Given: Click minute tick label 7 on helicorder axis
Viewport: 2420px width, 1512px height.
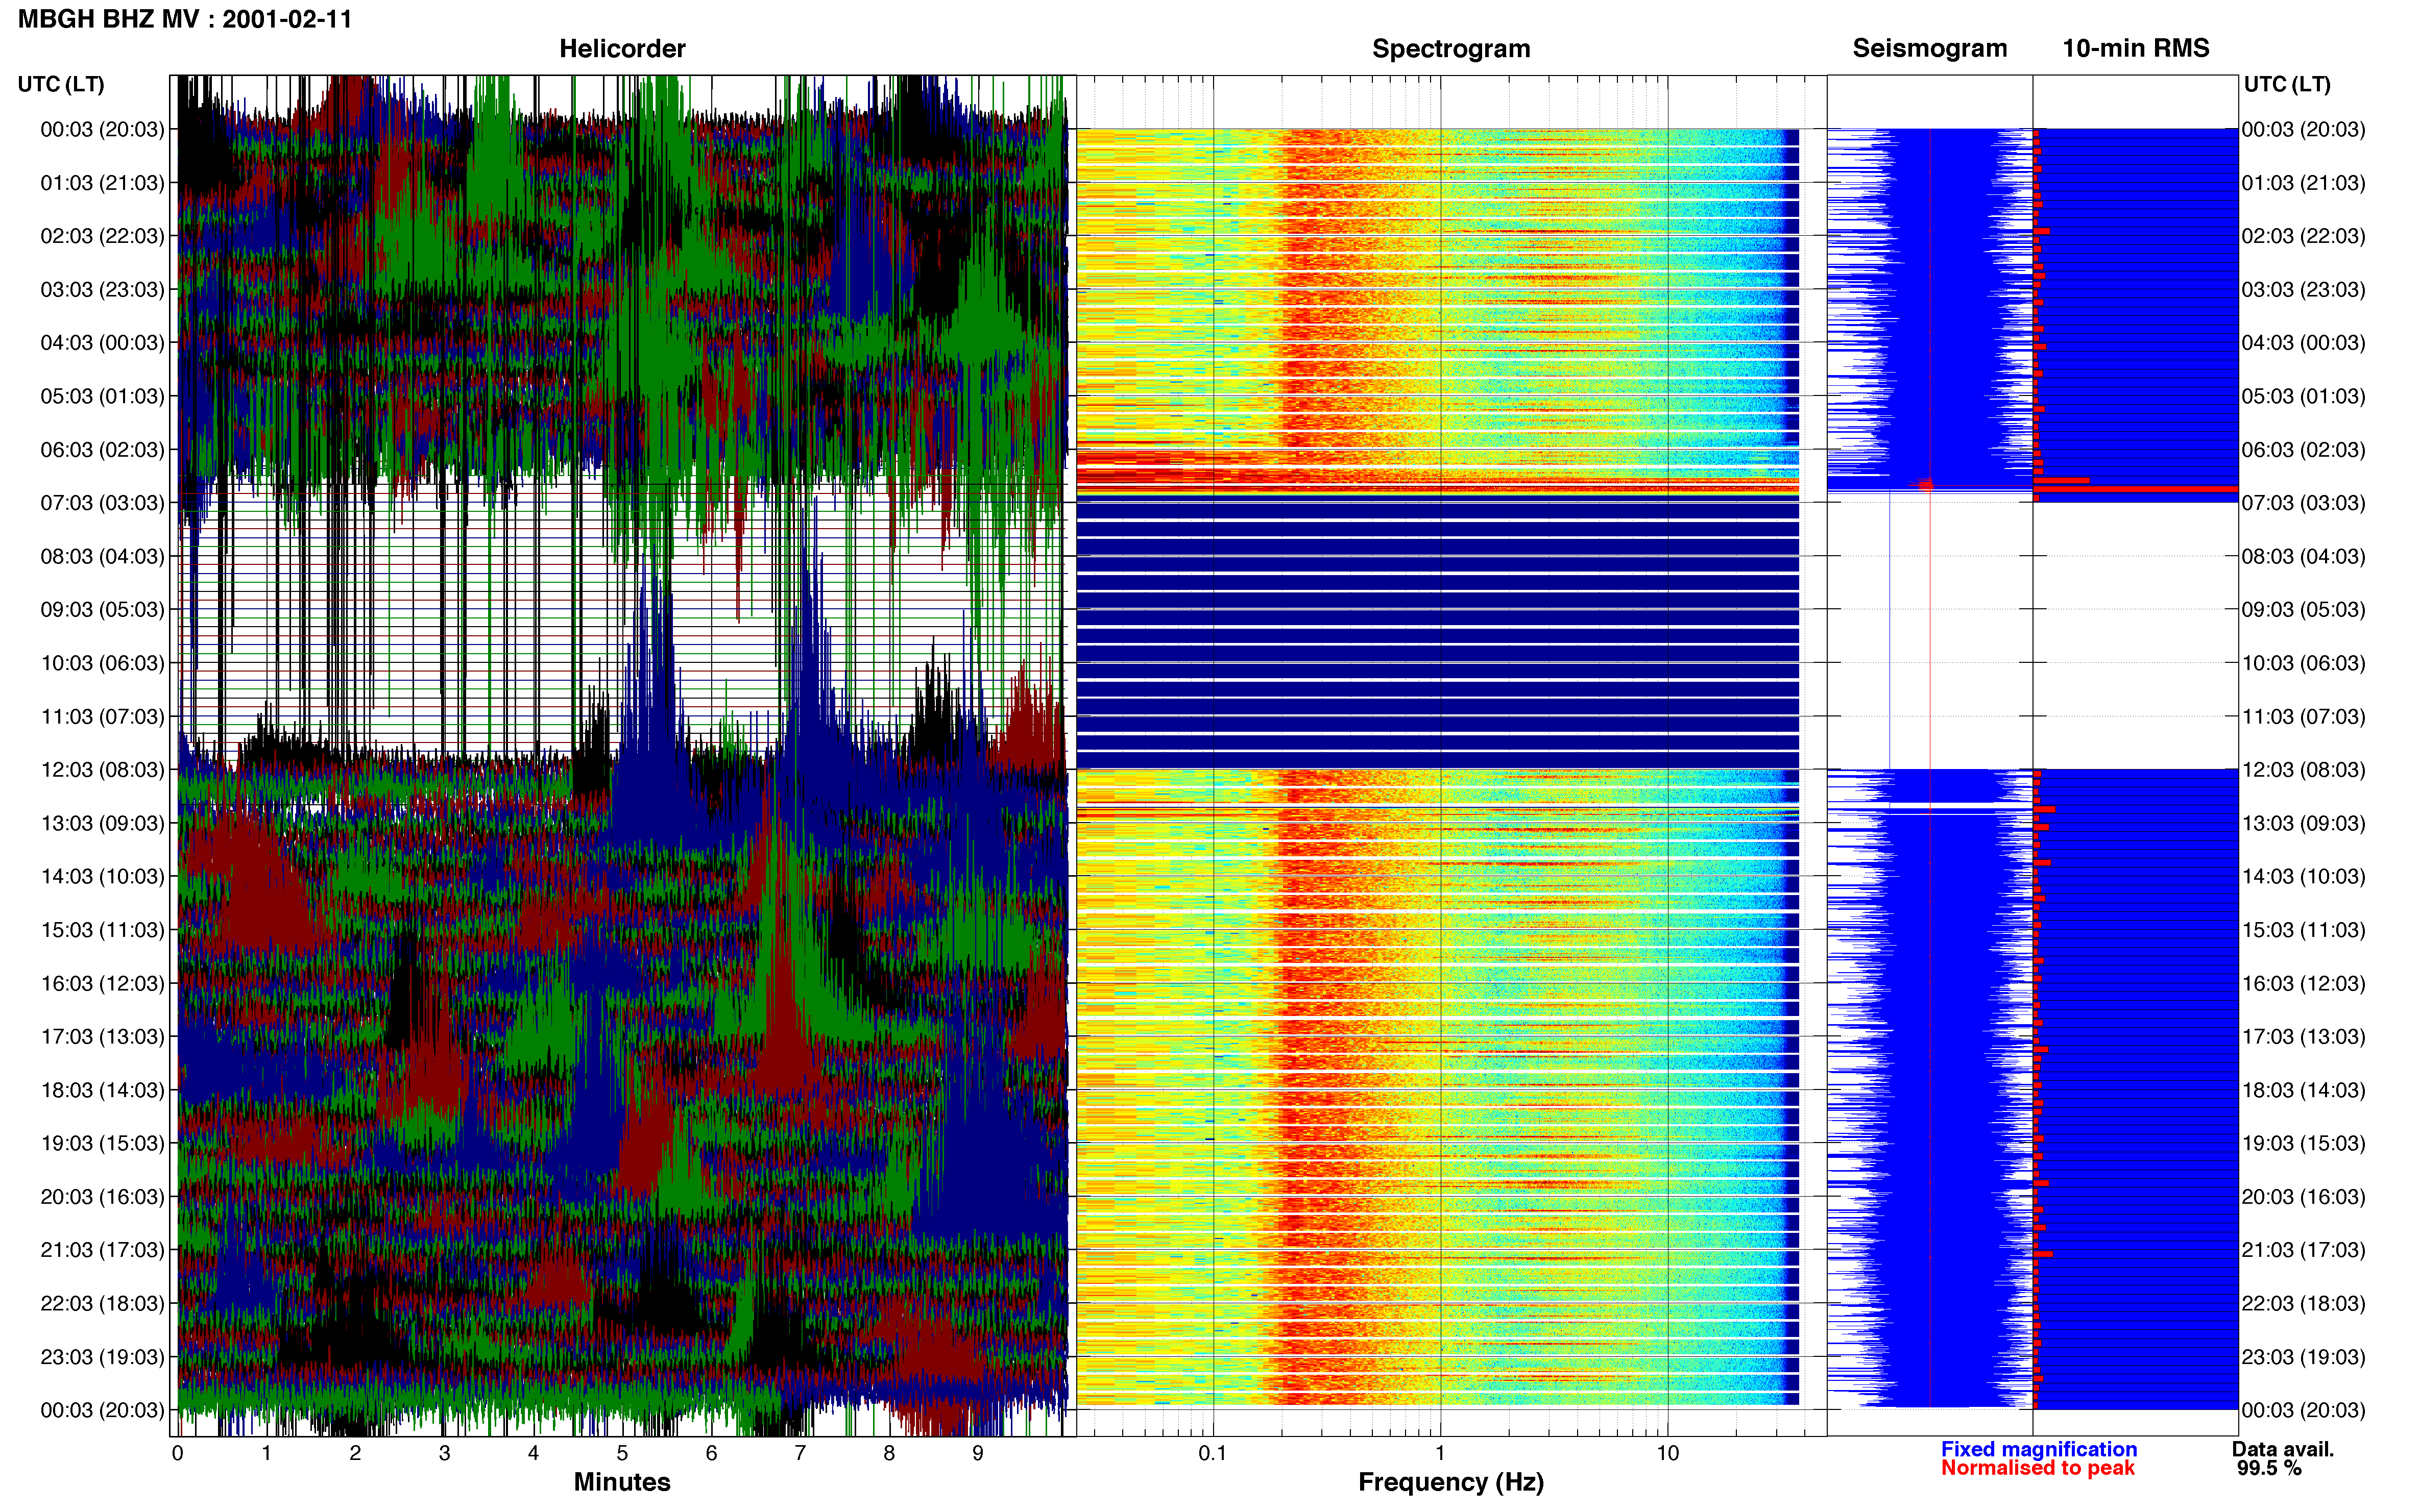Looking at the screenshot, I should [x=801, y=1453].
